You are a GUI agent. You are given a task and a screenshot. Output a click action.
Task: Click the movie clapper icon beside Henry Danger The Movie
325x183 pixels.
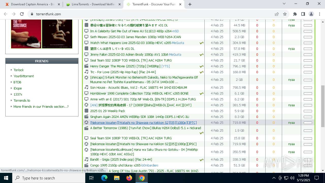click(x=86, y=66)
